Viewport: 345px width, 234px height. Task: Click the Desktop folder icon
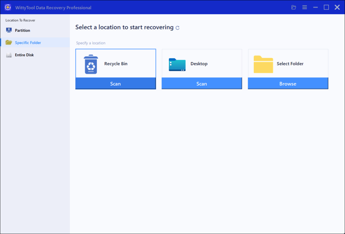[x=177, y=64]
